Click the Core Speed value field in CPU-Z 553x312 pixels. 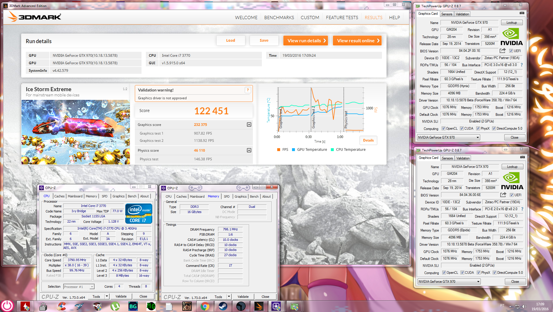tap(77, 260)
